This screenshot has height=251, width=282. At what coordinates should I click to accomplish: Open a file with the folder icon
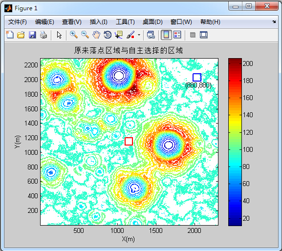[21, 35]
